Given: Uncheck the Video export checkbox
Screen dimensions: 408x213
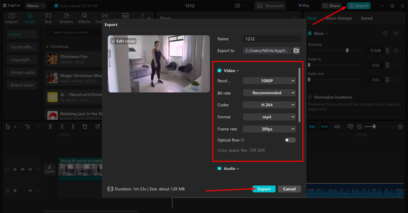Looking at the screenshot, I should pos(219,70).
